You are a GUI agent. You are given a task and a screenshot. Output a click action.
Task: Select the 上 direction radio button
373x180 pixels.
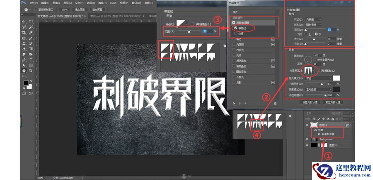306,34
